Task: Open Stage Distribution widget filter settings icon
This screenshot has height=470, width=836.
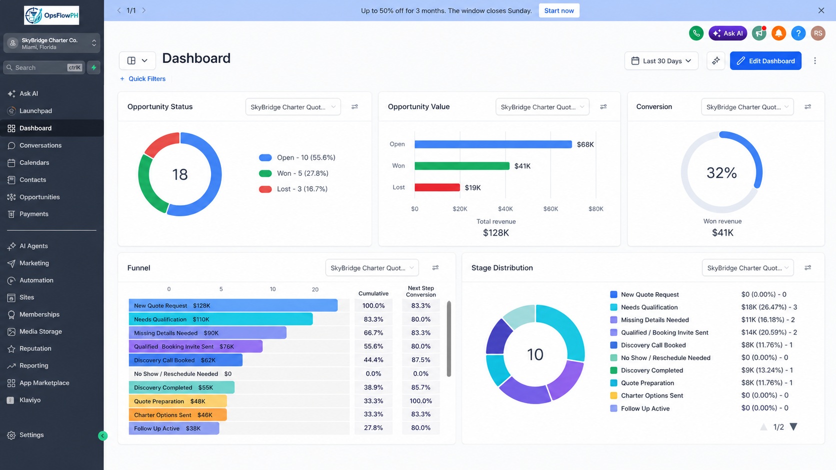Action: 807,268
